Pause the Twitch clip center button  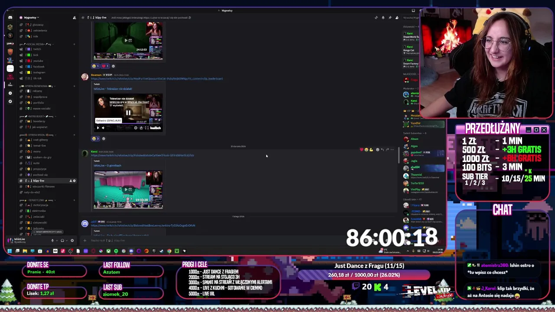pos(128,113)
